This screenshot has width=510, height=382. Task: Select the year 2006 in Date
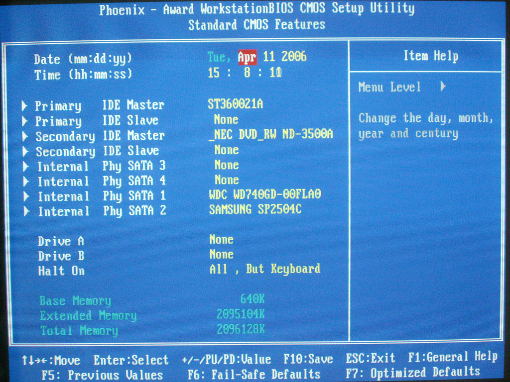pos(294,56)
